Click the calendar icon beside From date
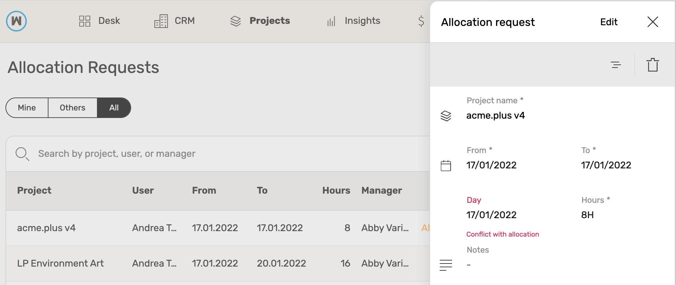Screen dimensions: 676x285 point(446,166)
